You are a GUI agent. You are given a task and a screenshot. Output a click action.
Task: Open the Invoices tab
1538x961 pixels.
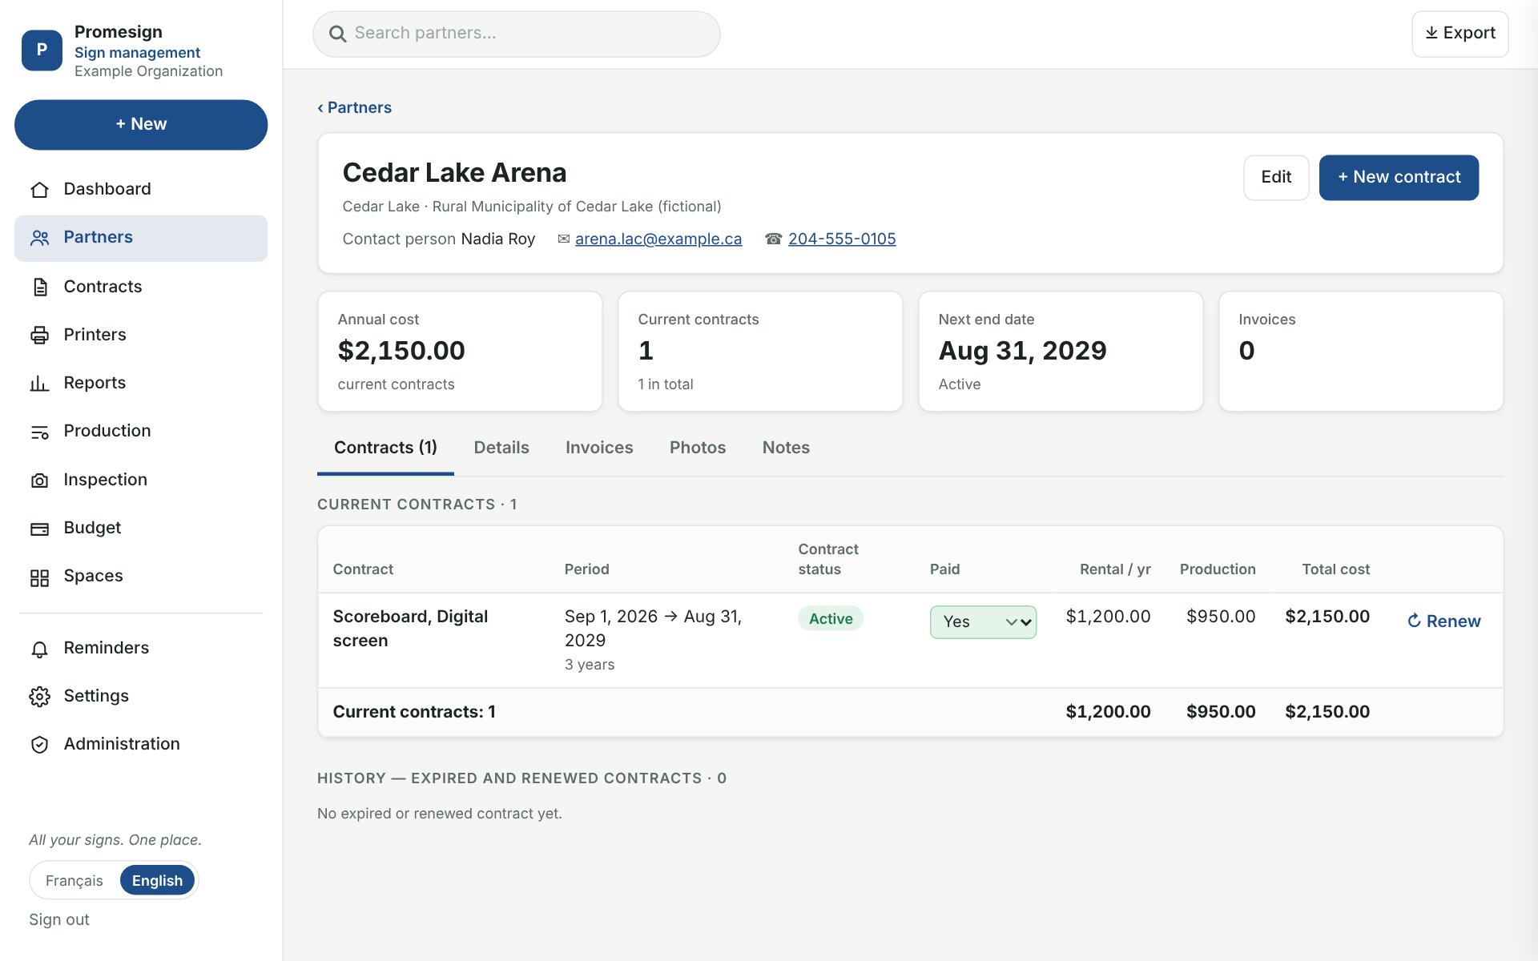click(x=599, y=448)
